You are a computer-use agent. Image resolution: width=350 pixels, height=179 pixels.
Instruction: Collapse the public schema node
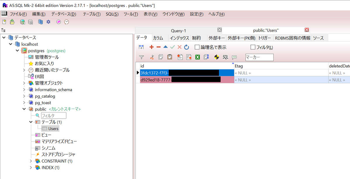tap(24, 109)
